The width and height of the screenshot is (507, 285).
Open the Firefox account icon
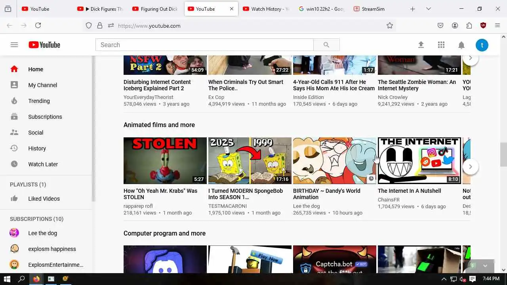tap(455, 25)
